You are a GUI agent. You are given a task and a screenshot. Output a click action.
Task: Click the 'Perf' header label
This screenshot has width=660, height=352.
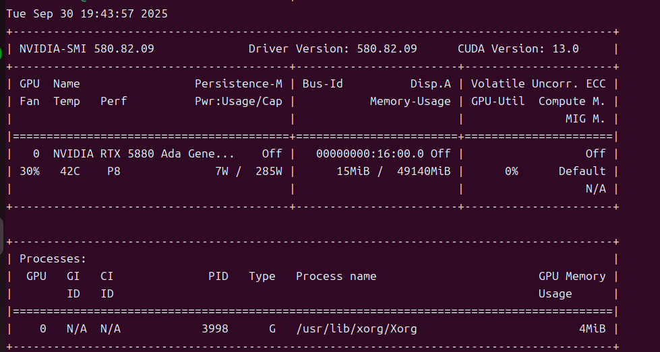(114, 101)
